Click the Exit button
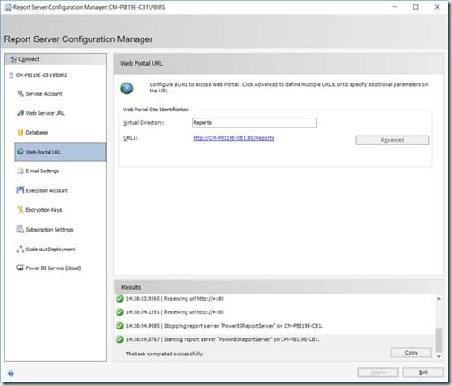Screen dimensions: 452x386 point(422,373)
